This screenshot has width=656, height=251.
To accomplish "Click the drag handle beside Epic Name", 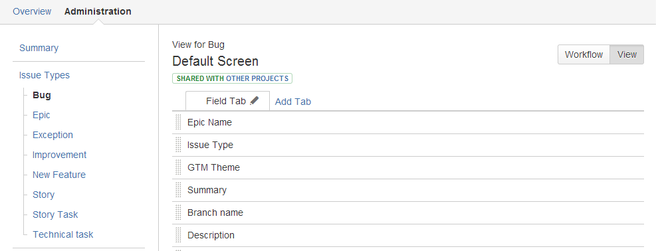I will (x=179, y=122).
